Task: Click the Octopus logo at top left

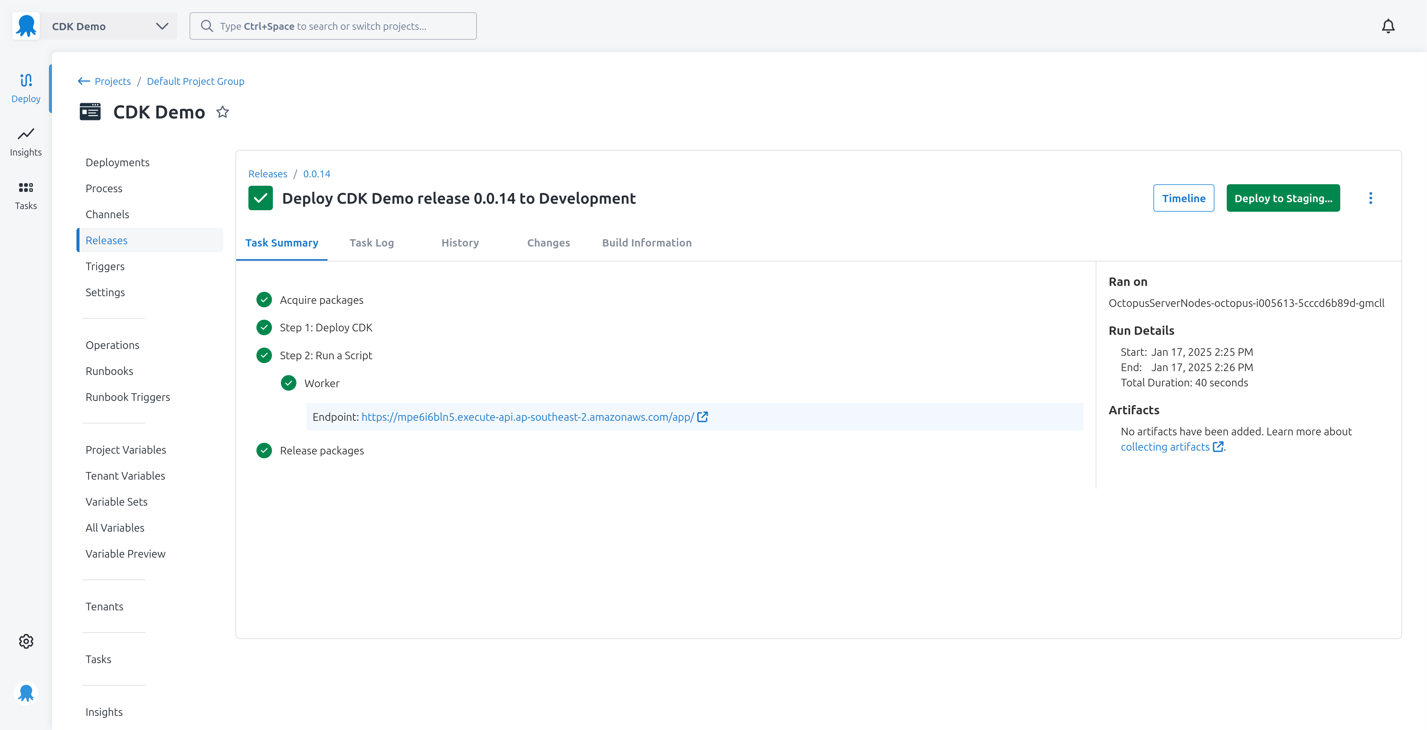Action: [26, 26]
